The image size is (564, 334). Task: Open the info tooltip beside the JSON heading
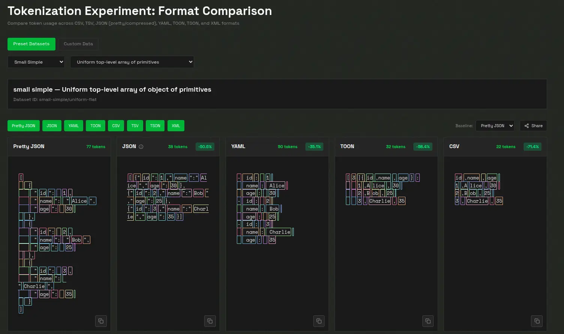(x=141, y=146)
